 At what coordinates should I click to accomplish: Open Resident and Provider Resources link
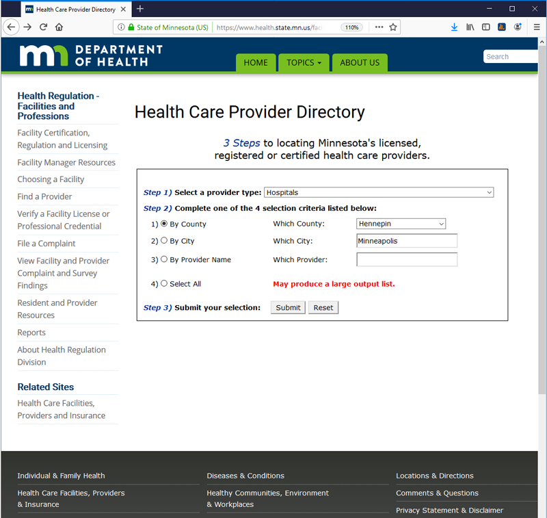tap(57, 309)
